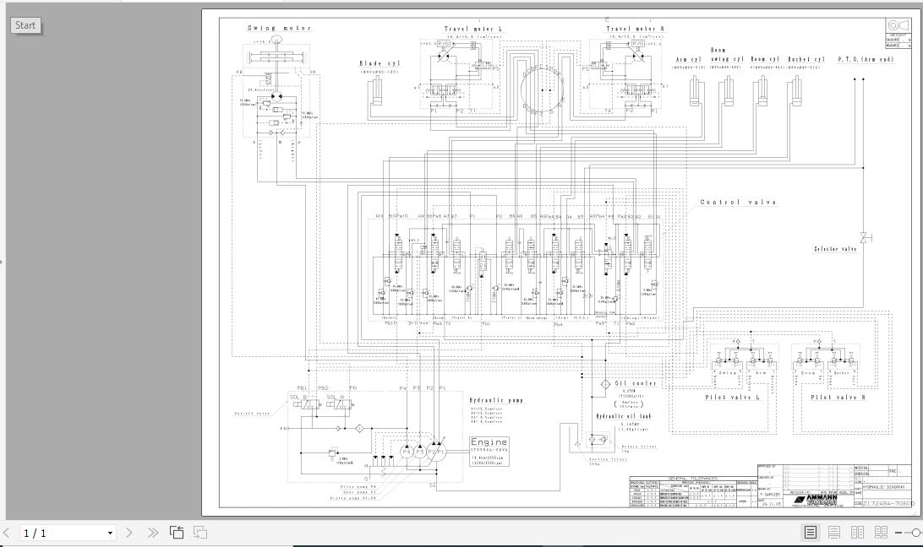
Task: Click the 'P.T.O.(Arm end)' label
Action: click(x=866, y=59)
